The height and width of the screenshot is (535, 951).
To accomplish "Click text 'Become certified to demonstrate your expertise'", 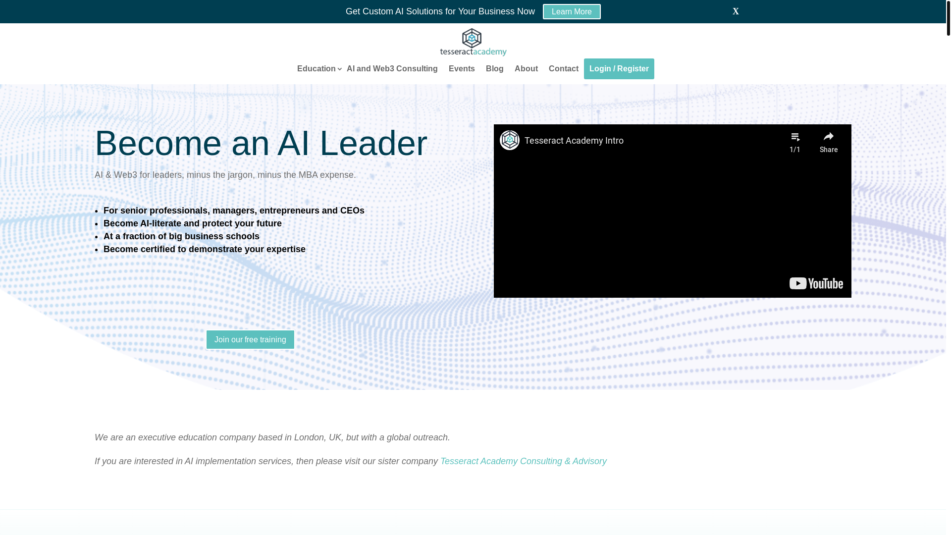I will 204,249.
